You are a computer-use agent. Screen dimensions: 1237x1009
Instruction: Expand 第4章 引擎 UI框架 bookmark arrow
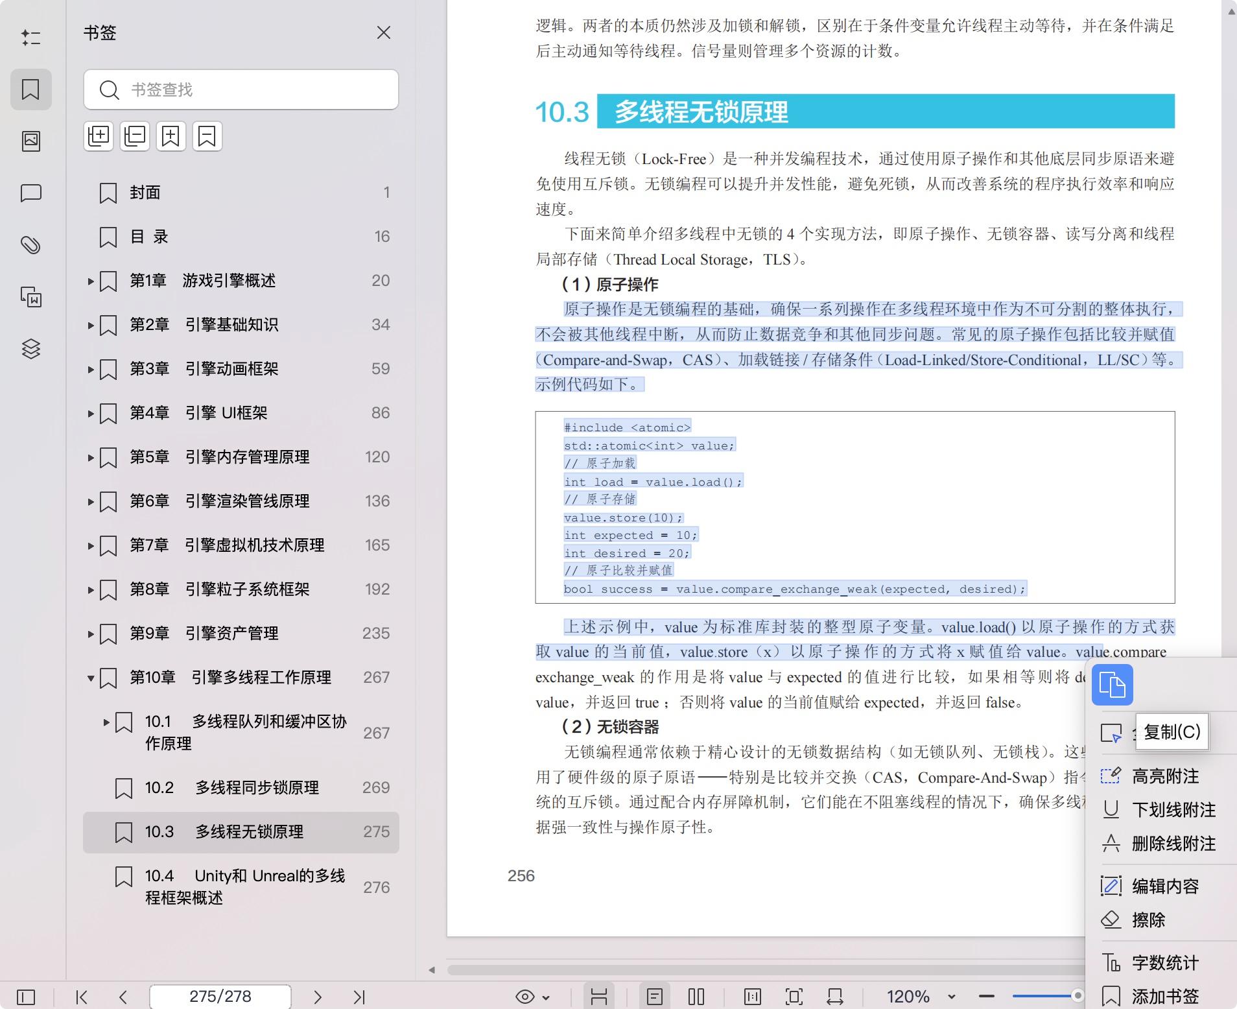click(91, 414)
